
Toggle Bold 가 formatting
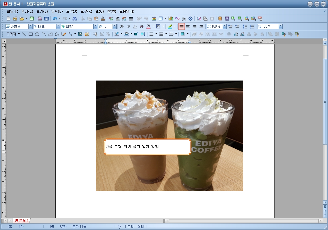tap(122, 26)
